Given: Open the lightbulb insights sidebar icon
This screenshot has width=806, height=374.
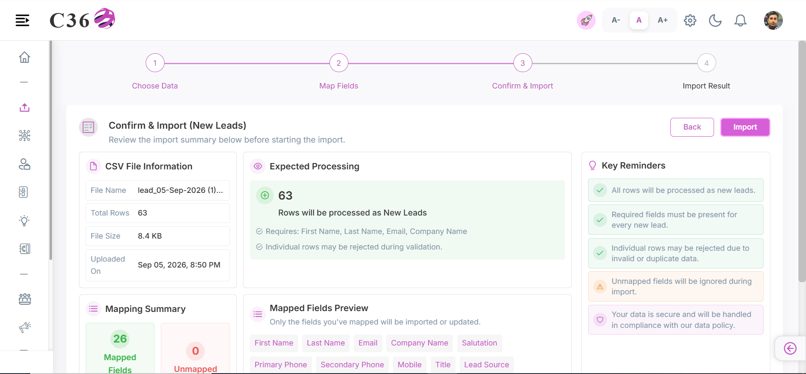Looking at the screenshot, I should point(24,221).
